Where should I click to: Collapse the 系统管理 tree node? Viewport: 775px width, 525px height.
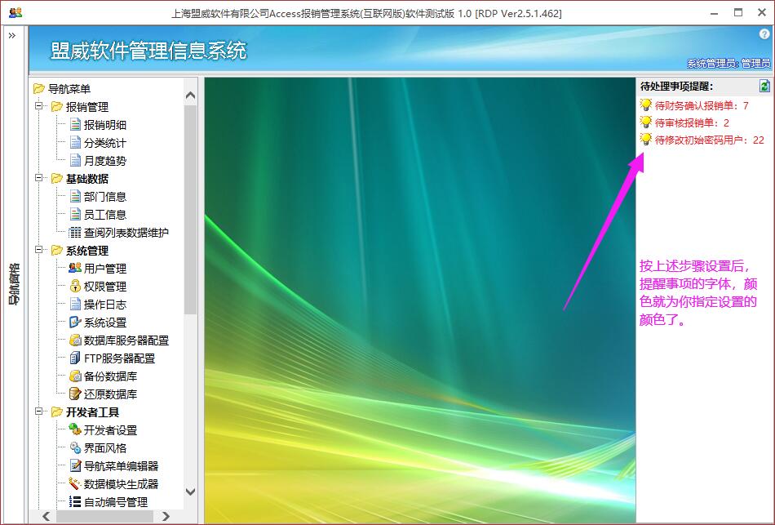(38, 250)
